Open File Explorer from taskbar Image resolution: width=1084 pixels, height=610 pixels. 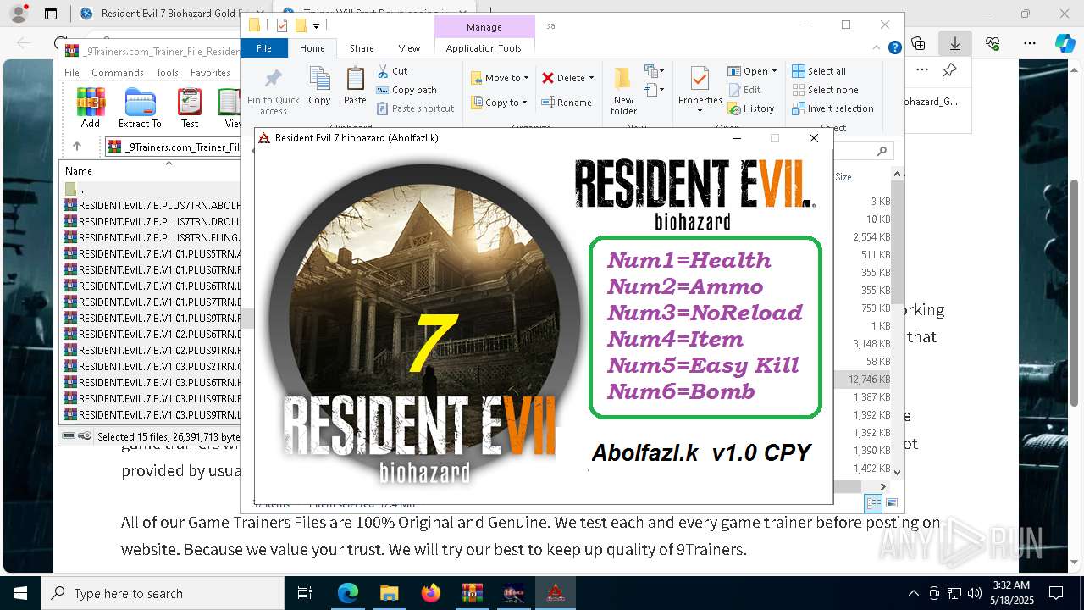tap(389, 593)
